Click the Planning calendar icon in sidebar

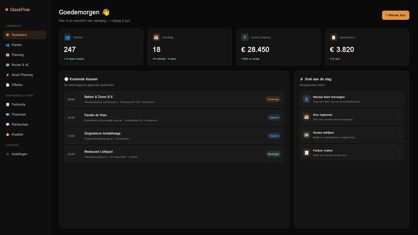pos(8,55)
